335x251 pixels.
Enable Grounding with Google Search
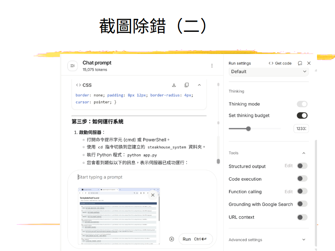[302, 204]
